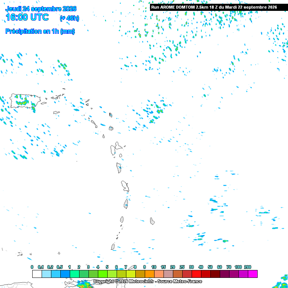Click the orange 9 mm legend swatch
The width and height of the screenshot is (288, 288).
click(x=150, y=274)
